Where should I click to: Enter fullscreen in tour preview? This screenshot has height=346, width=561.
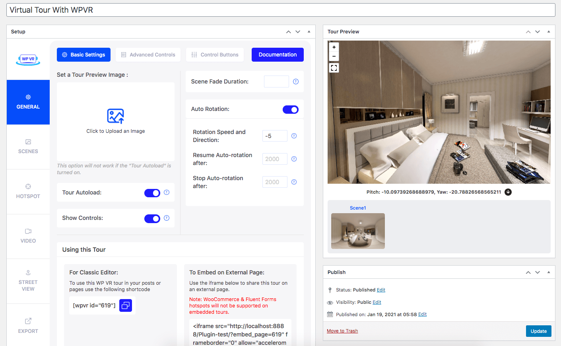tap(334, 68)
